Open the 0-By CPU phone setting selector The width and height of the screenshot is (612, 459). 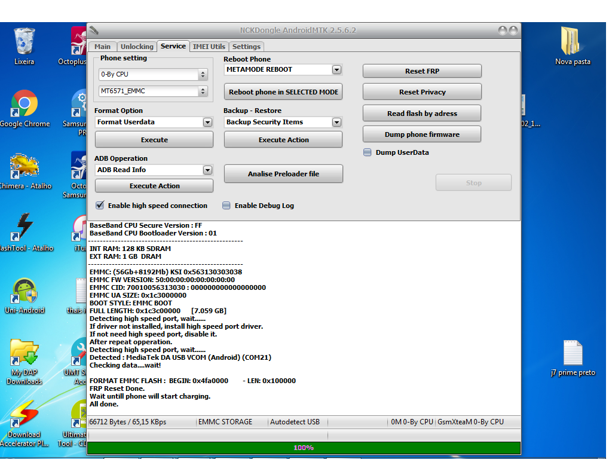(x=153, y=74)
